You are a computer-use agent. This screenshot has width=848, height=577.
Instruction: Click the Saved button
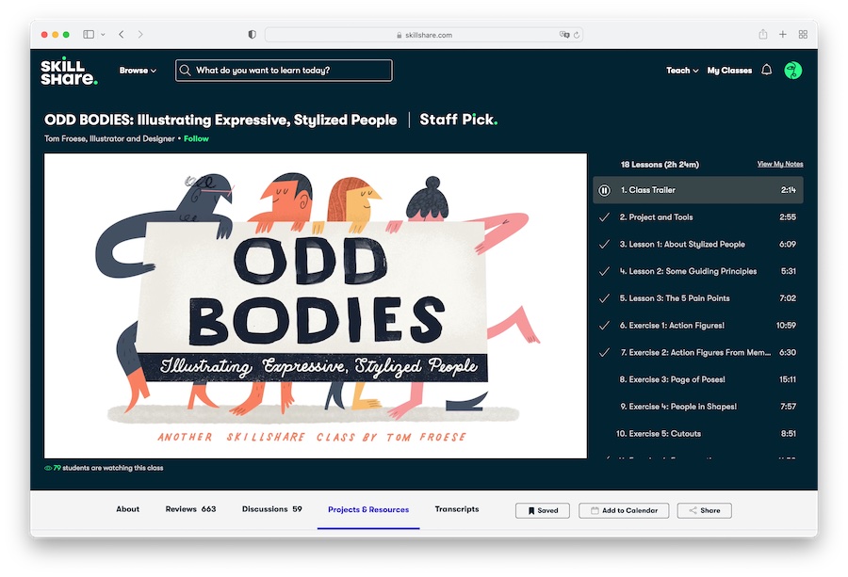(543, 510)
